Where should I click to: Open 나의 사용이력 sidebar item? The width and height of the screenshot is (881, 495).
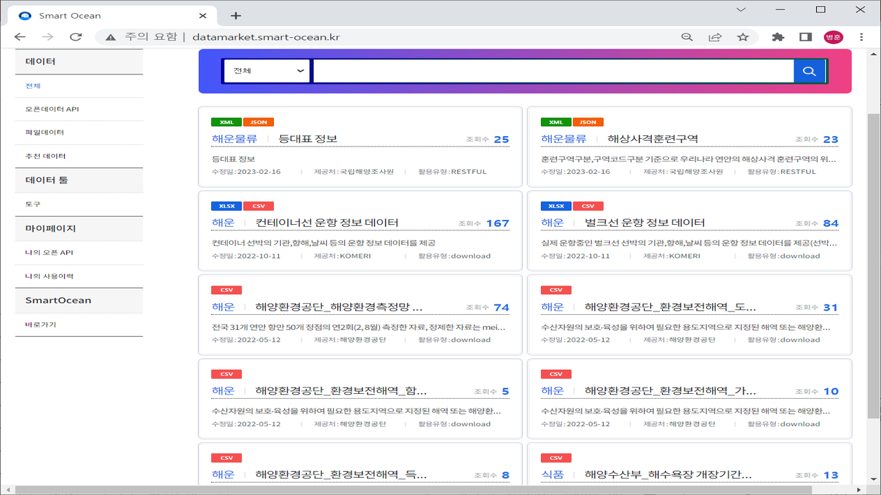[49, 276]
